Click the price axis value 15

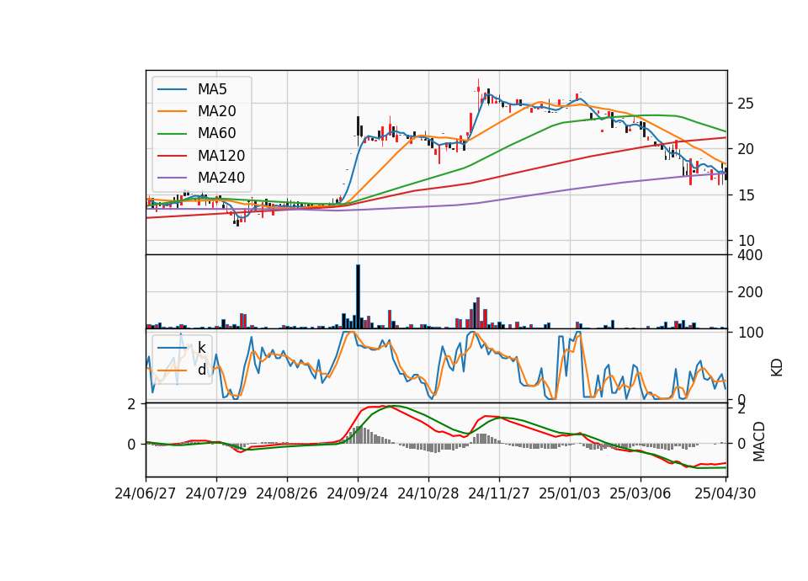(745, 195)
